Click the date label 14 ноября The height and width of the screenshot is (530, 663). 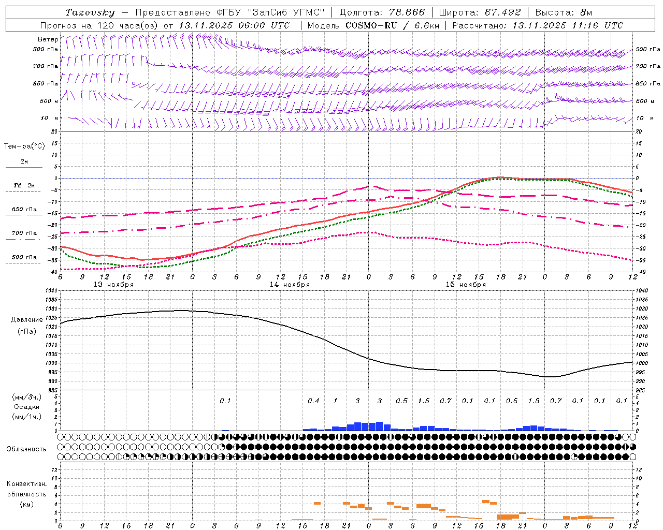pos(290,285)
